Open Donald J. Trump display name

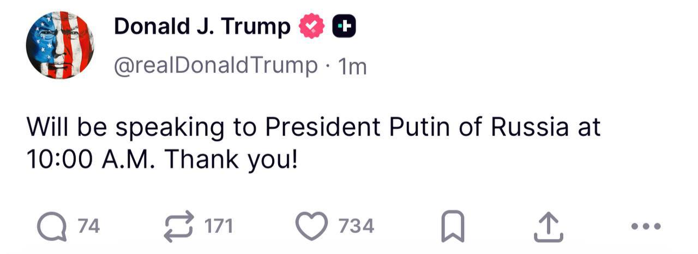[202, 26]
